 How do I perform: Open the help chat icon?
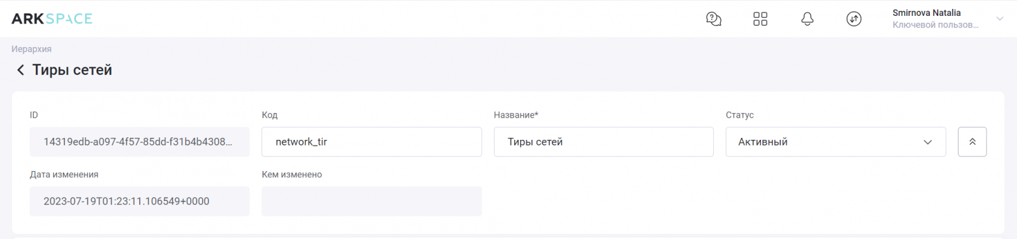point(714,19)
